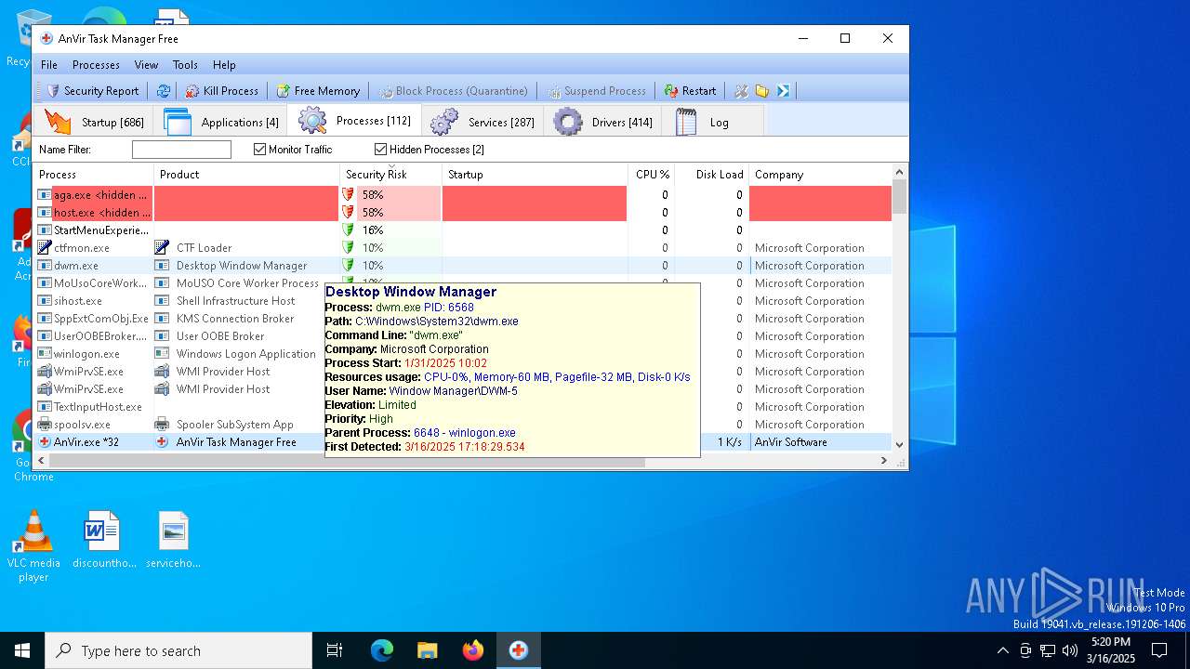Select the discountho... Word document on desktop
1190x669 pixels.
[103, 539]
